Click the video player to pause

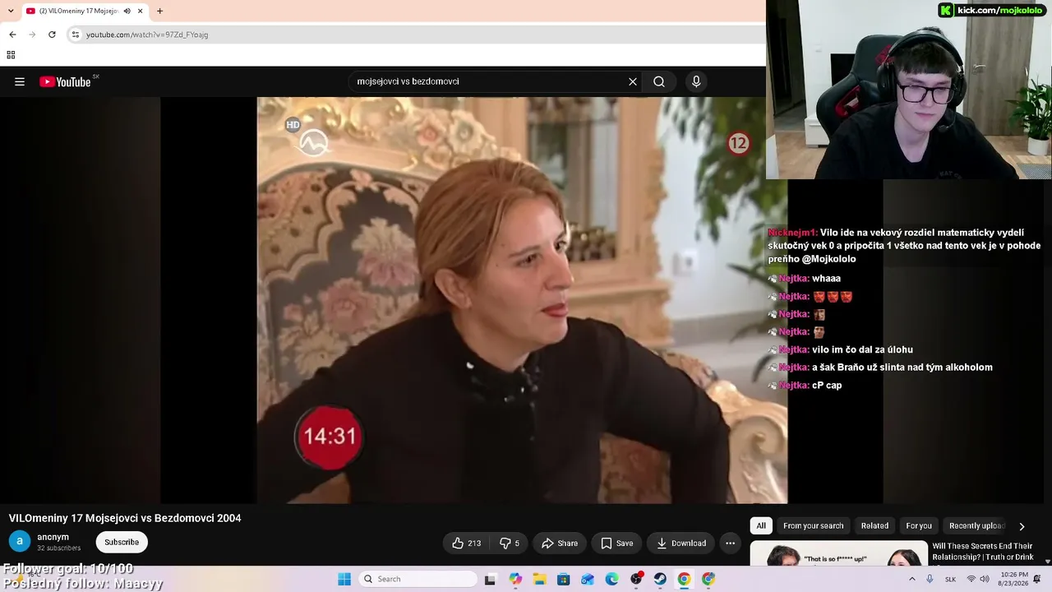coord(522,300)
